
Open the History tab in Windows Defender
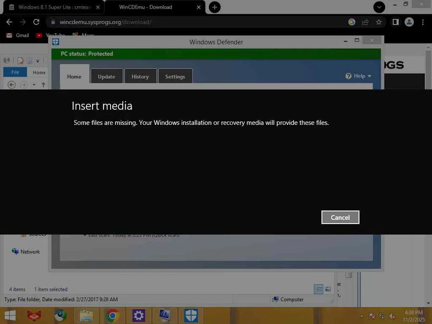[x=140, y=76]
